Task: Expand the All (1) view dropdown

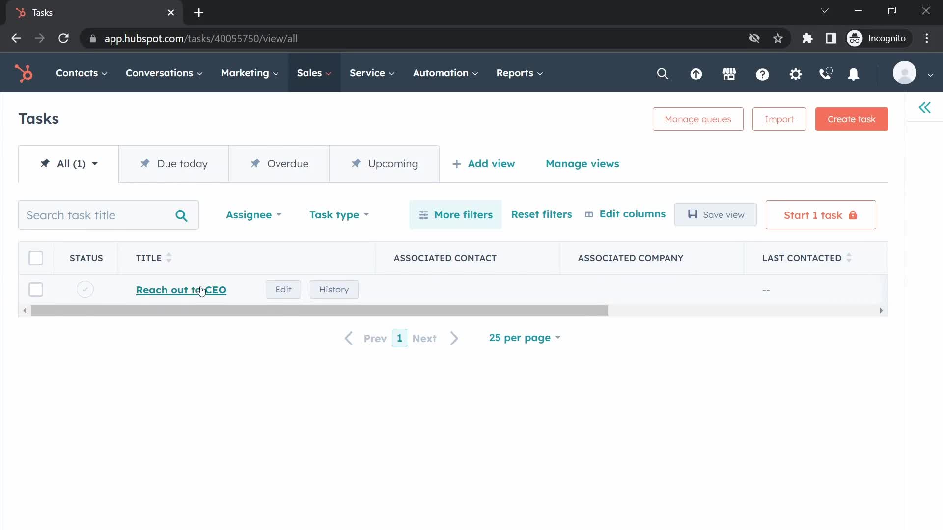Action: 94,164
